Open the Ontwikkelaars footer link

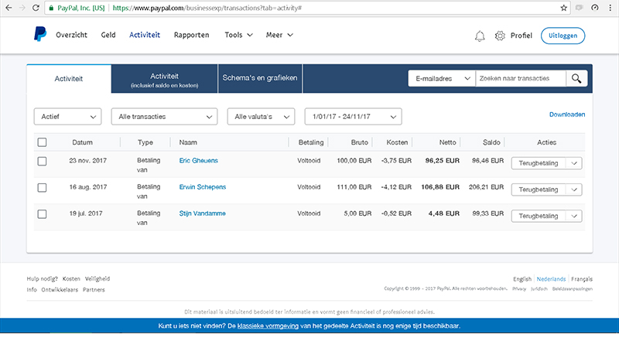tap(60, 289)
